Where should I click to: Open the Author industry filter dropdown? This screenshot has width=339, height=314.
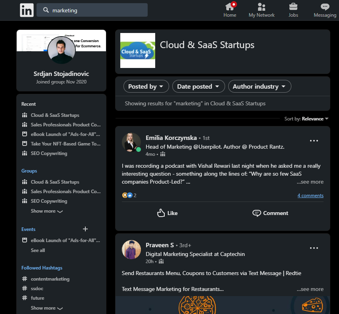pyautogui.click(x=260, y=86)
